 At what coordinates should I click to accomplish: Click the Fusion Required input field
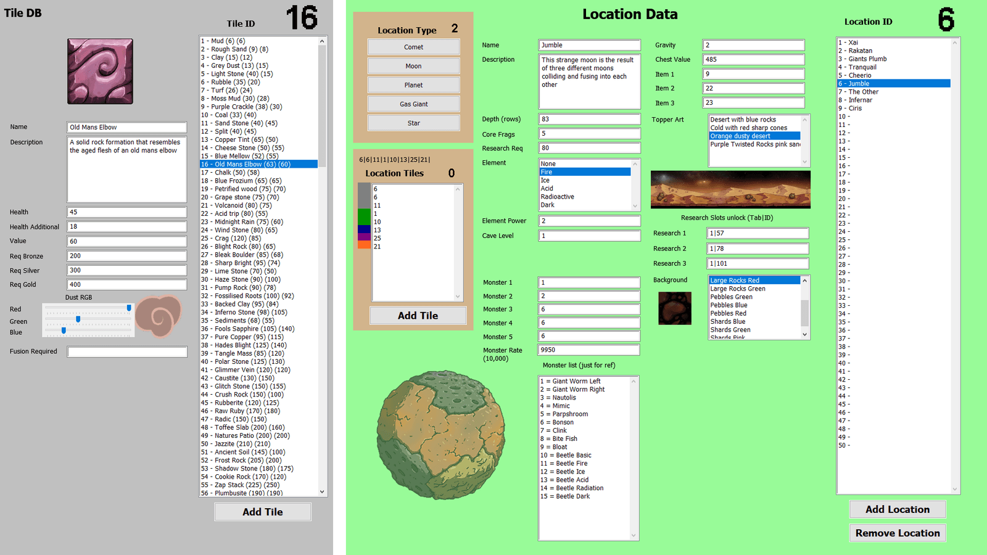(127, 352)
